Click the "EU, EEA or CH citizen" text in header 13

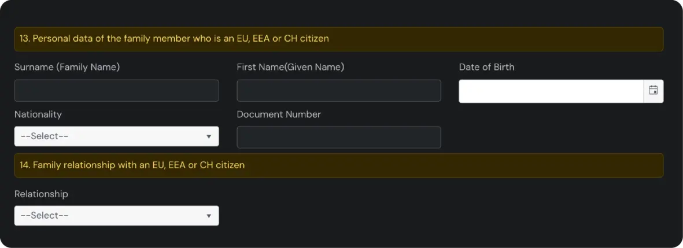click(290, 39)
